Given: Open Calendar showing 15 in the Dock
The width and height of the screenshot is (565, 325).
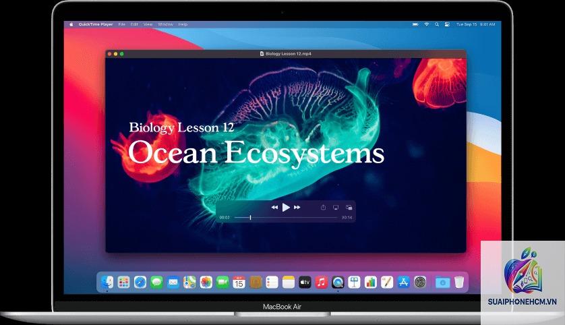Looking at the screenshot, I should point(239,282).
